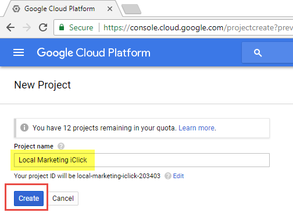Screen dimensions: 293x216
Task: Click the 'Project name' label
Action: pos(34,146)
